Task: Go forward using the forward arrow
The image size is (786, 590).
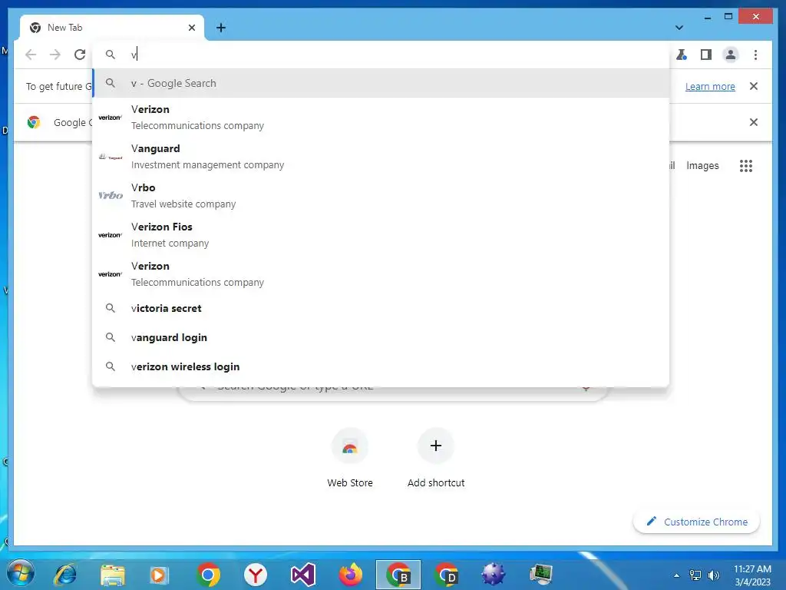Action: click(x=55, y=55)
